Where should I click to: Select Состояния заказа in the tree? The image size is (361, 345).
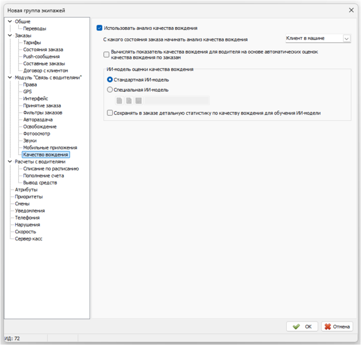tap(43, 50)
